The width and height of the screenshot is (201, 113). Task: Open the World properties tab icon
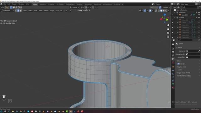tap(173, 62)
